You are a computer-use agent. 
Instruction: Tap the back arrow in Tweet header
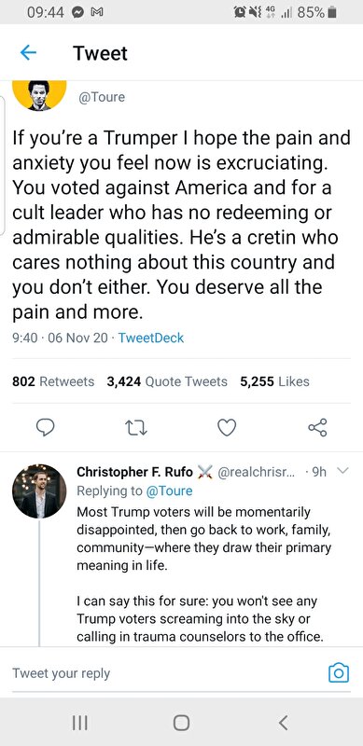28,53
